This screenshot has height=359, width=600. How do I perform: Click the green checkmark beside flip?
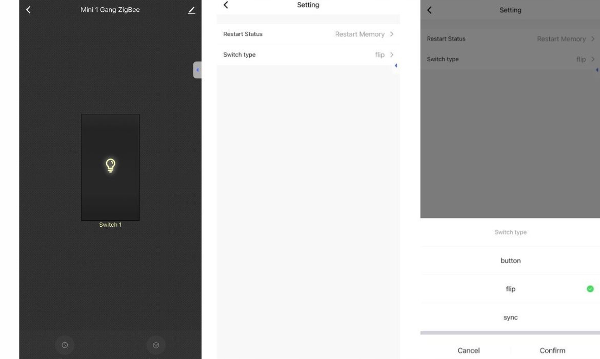pyautogui.click(x=590, y=289)
